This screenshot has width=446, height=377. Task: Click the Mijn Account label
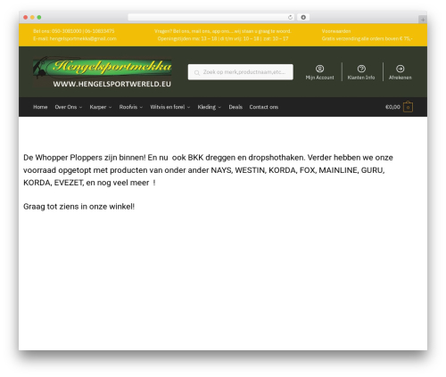(x=319, y=78)
